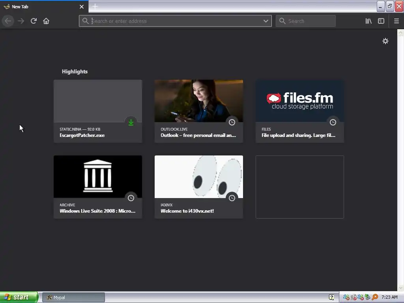Viewport: 404px width, 303px height.
Task: Click the Highlights section heading
Action: (75, 72)
